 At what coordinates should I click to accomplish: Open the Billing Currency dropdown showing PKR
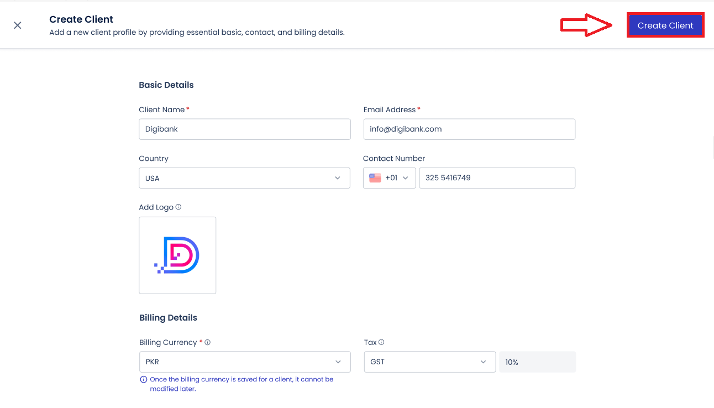pos(244,362)
